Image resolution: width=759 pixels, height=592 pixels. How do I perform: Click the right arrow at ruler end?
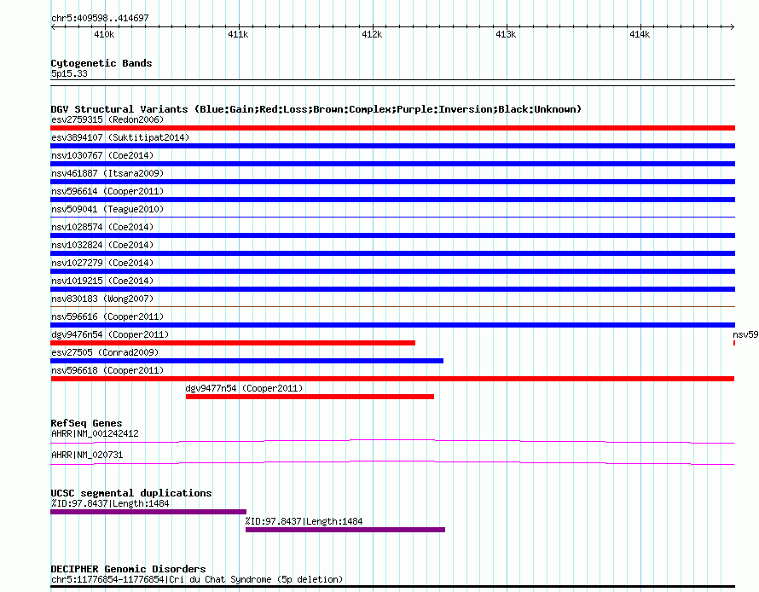pyautogui.click(x=733, y=26)
